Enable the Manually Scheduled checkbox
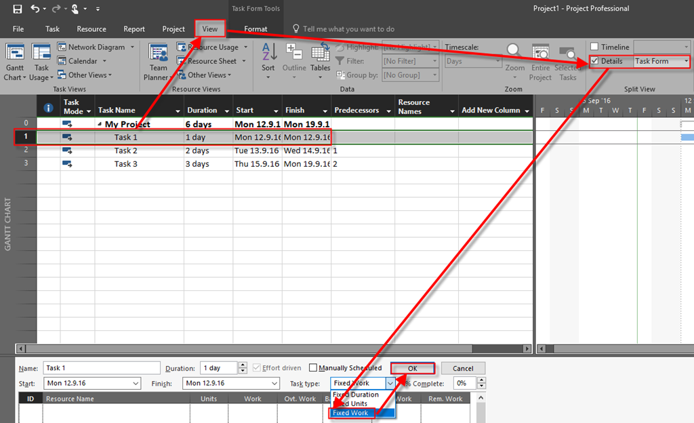This screenshot has height=423, width=694. tap(312, 368)
